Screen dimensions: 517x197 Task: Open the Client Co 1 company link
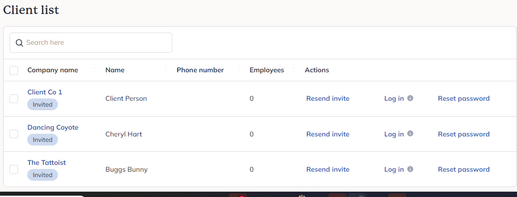coord(45,92)
